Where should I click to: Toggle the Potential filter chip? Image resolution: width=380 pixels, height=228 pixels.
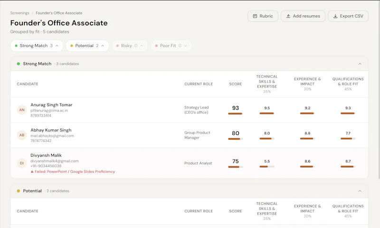[x=87, y=46]
